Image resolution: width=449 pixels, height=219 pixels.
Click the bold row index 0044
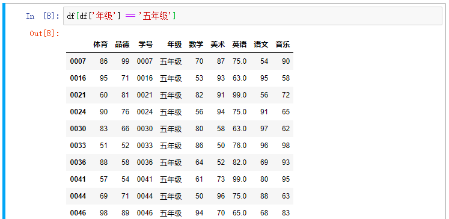[78, 196]
